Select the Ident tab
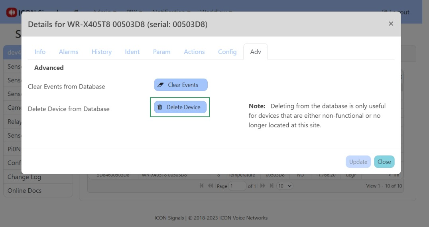This screenshot has width=429, height=227. coord(132,52)
